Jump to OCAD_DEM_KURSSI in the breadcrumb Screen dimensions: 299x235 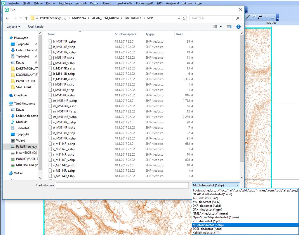click(x=105, y=18)
